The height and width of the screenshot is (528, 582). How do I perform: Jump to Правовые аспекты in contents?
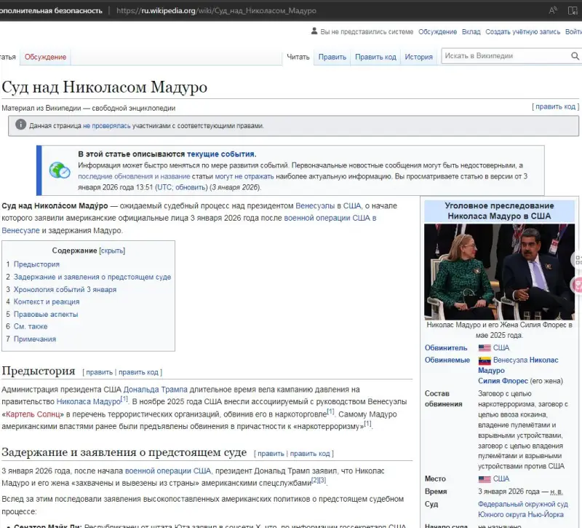45,314
